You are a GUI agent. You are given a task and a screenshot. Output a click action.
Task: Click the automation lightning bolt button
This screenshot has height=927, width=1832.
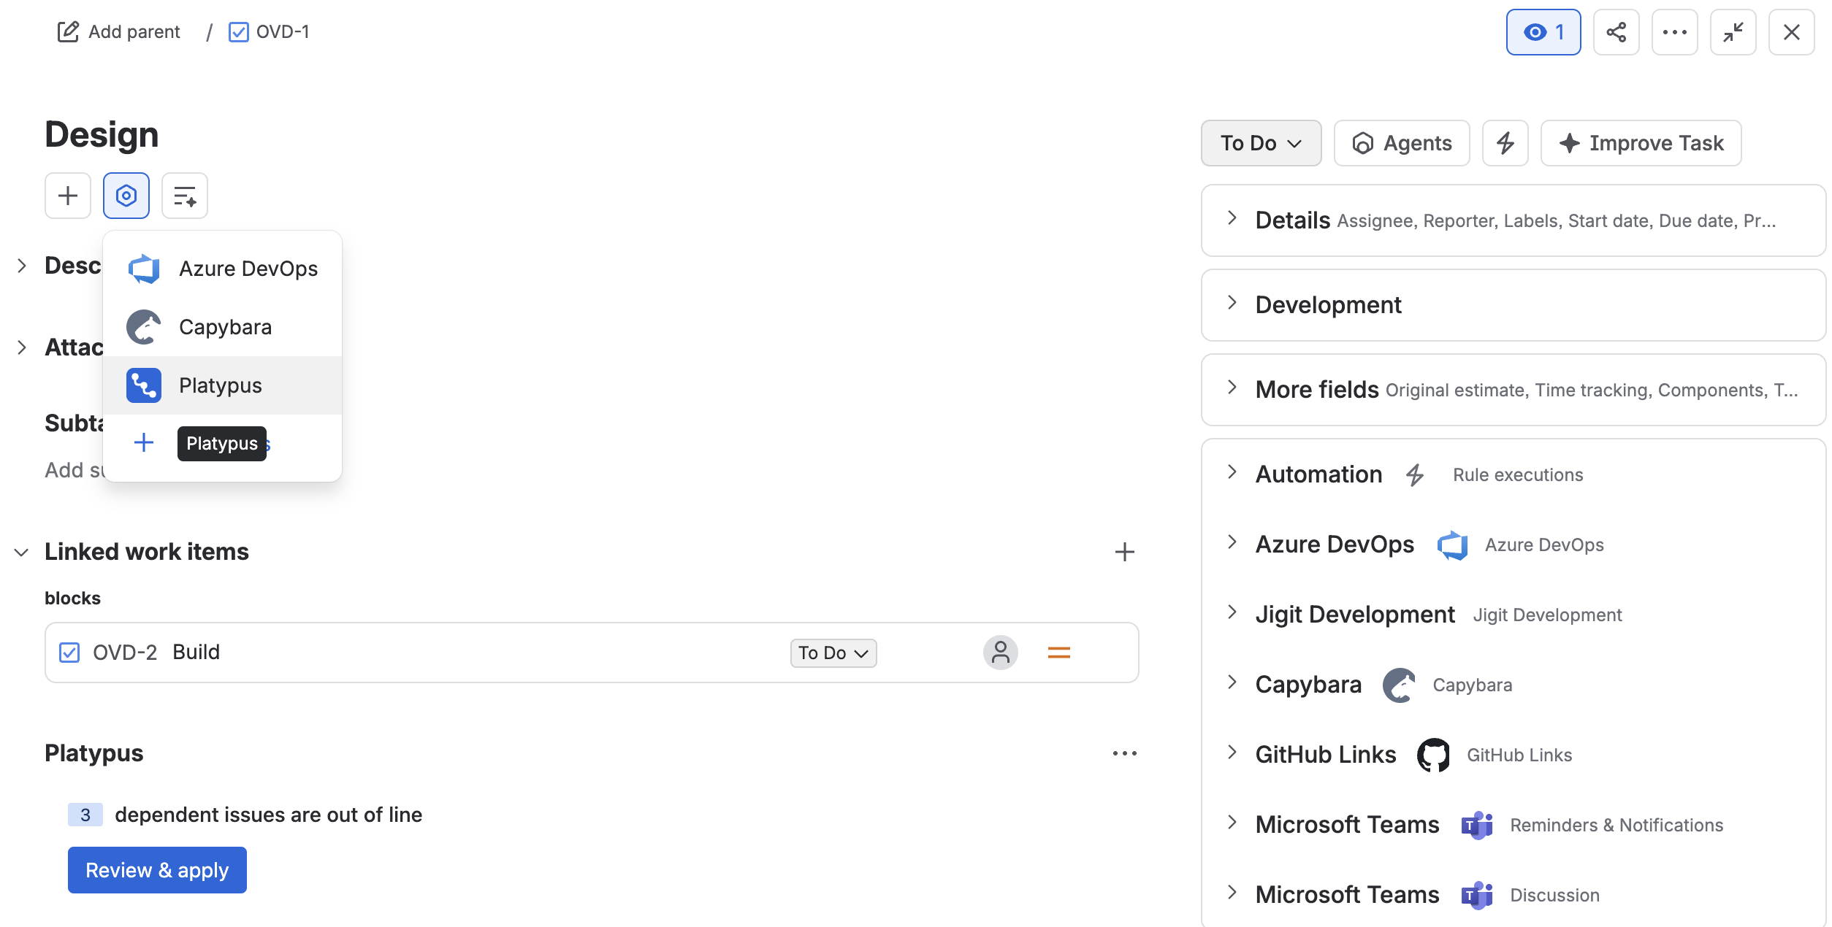[1505, 143]
